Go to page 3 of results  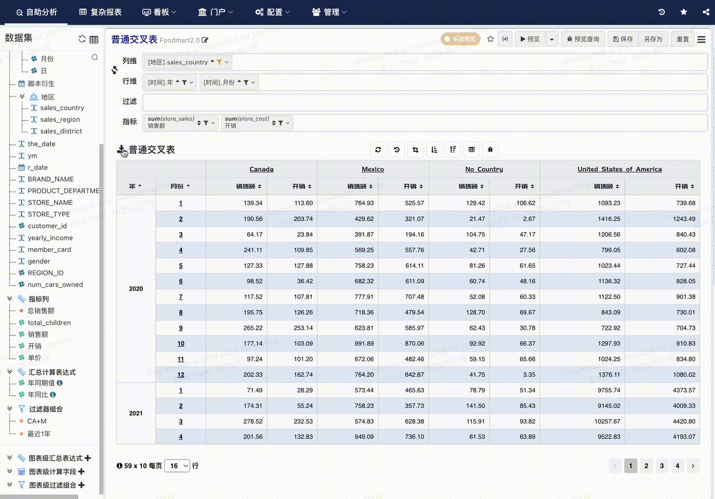(661, 466)
